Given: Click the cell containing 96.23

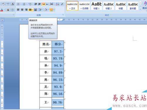Looking at the screenshot, I should pyautogui.click(x=58, y=80).
